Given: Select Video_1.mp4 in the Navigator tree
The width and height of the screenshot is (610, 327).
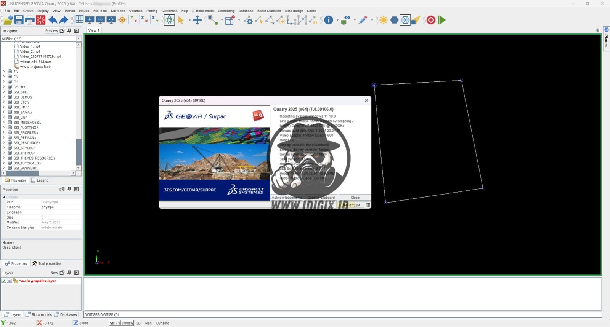Looking at the screenshot, I should [x=30, y=46].
